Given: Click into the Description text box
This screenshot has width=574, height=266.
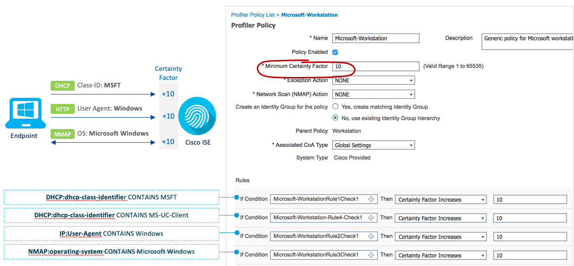Looking at the screenshot, I should [x=527, y=42].
